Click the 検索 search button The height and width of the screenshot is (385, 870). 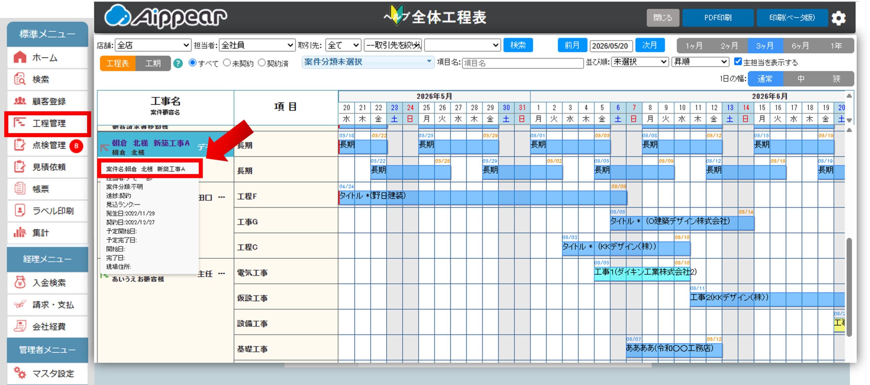(518, 45)
